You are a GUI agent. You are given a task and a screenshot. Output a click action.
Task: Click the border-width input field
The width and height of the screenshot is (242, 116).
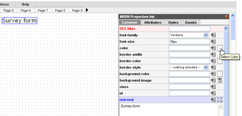[189, 54]
